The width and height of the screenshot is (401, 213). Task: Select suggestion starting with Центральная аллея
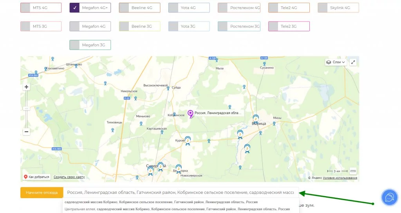pos(177,209)
